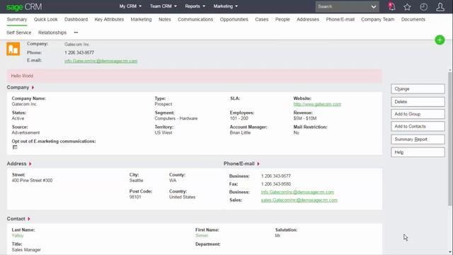
Task: Open the Opportunities tab
Action: click(x=234, y=19)
